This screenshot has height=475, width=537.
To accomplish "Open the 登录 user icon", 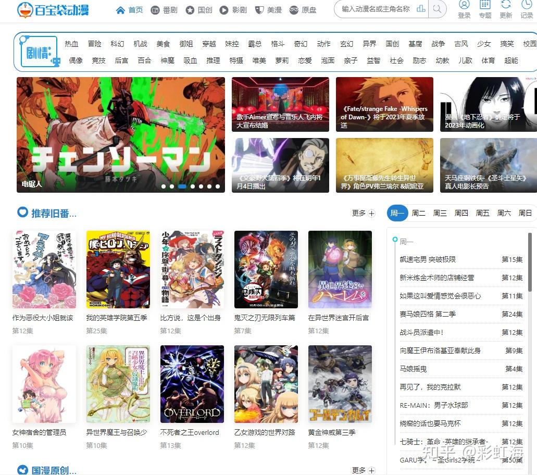I will pyautogui.click(x=464, y=5).
